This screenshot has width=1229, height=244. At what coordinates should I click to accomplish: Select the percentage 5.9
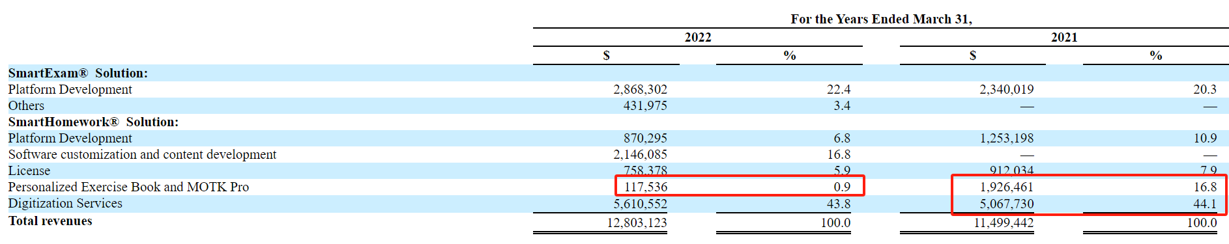pos(842,170)
